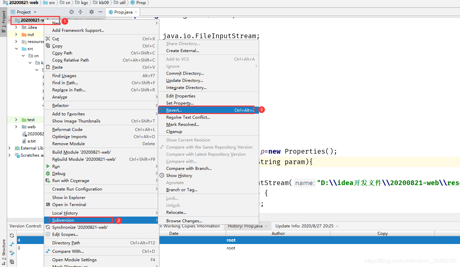
Task: Open the 1: Project tool window tab
Action: pyautogui.click(x=4, y=22)
